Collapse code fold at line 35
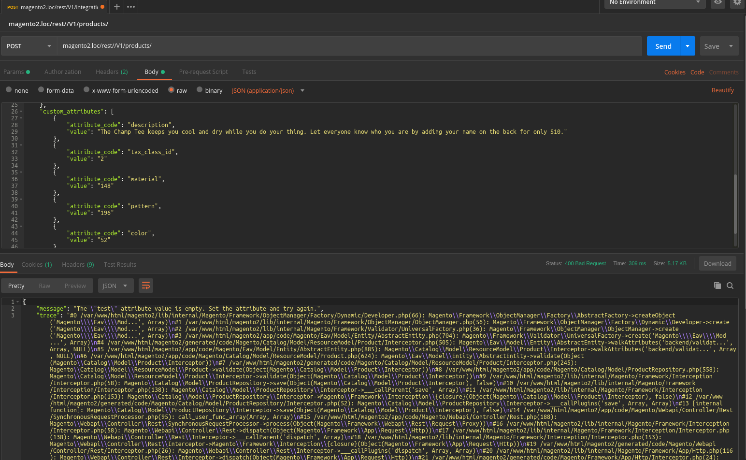Image resolution: width=746 pixels, height=460 pixels. [21, 172]
